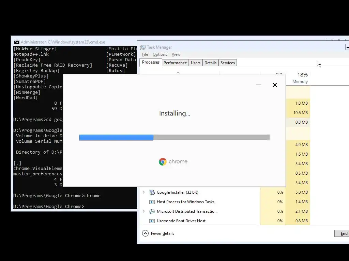Click the [ReclaiMe Free RAID Recovery] entry in cmd
The width and height of the screenshot is (349, 261).
(x=53, y=65)
